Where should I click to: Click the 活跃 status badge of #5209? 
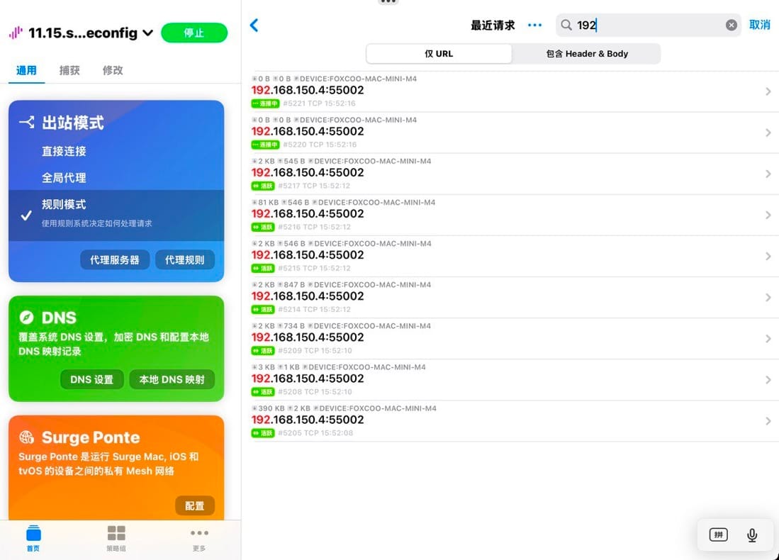[263, 351]
